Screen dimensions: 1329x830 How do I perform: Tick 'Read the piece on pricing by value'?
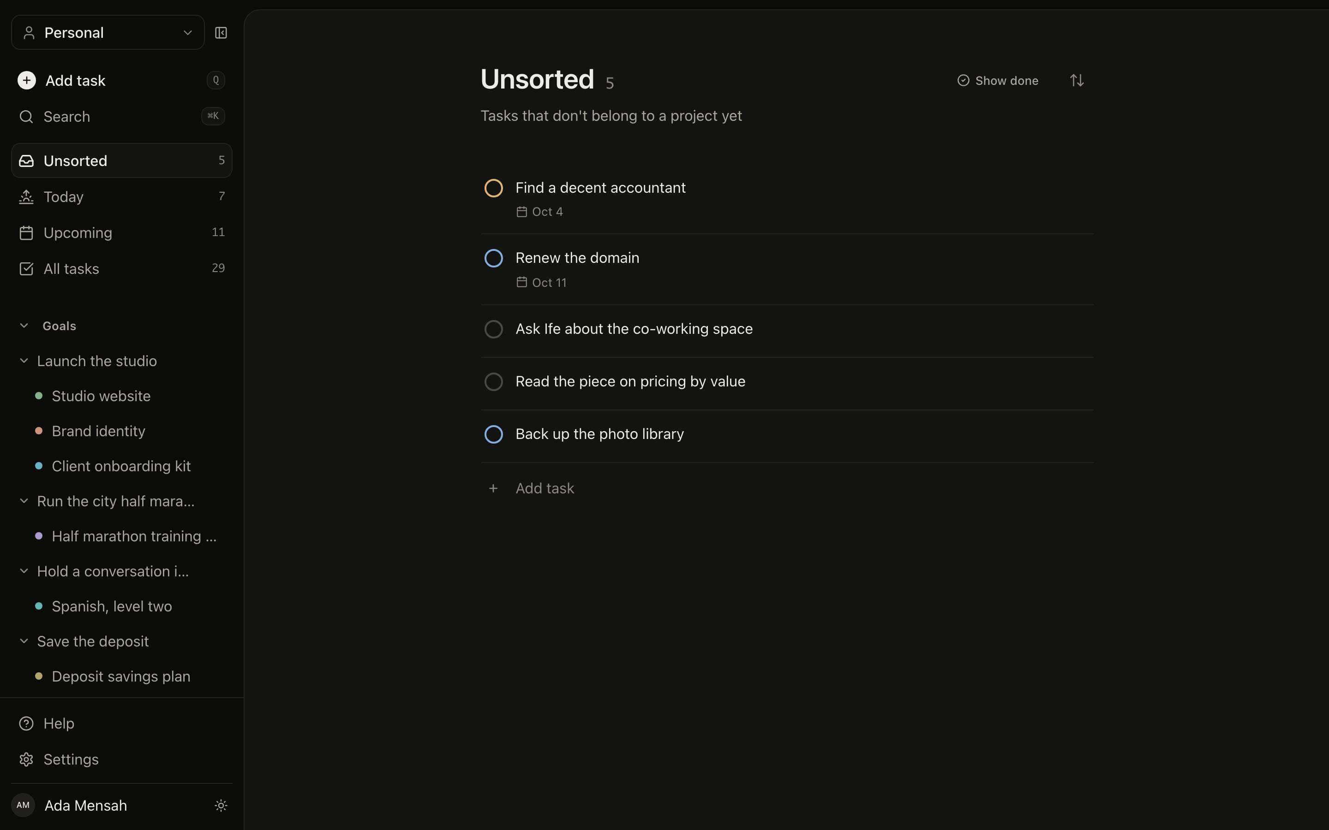(493, 382)
